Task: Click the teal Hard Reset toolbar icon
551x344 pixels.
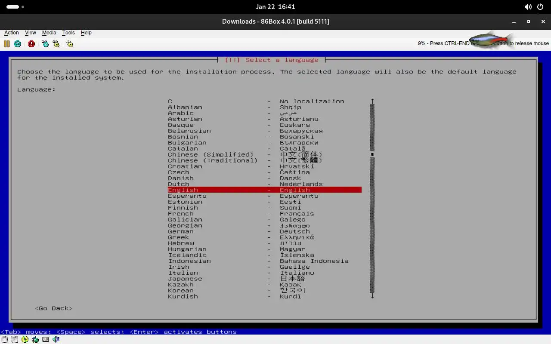Action: point(18,44)
